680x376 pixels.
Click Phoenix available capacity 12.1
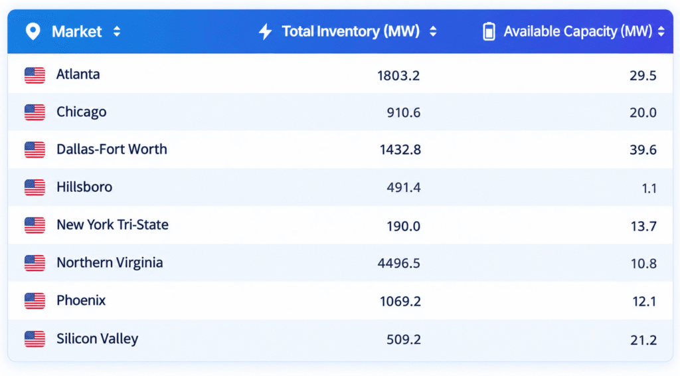644,302
